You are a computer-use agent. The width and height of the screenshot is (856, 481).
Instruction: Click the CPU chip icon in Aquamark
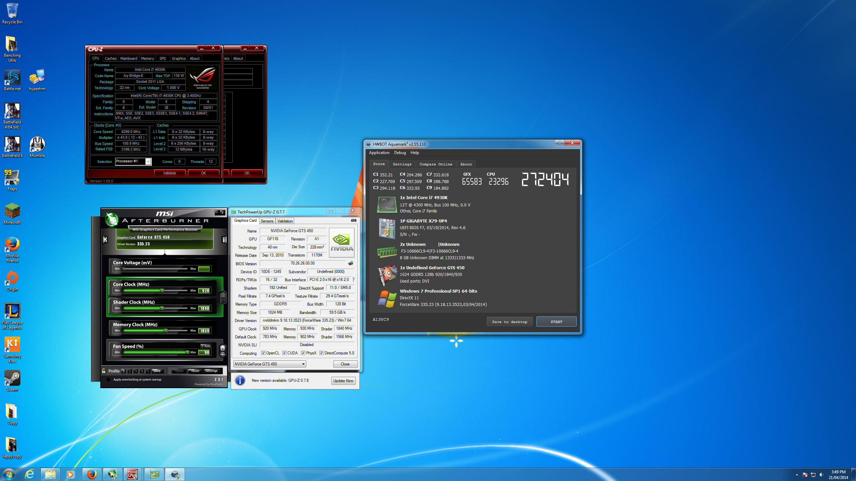coord(387,204)
